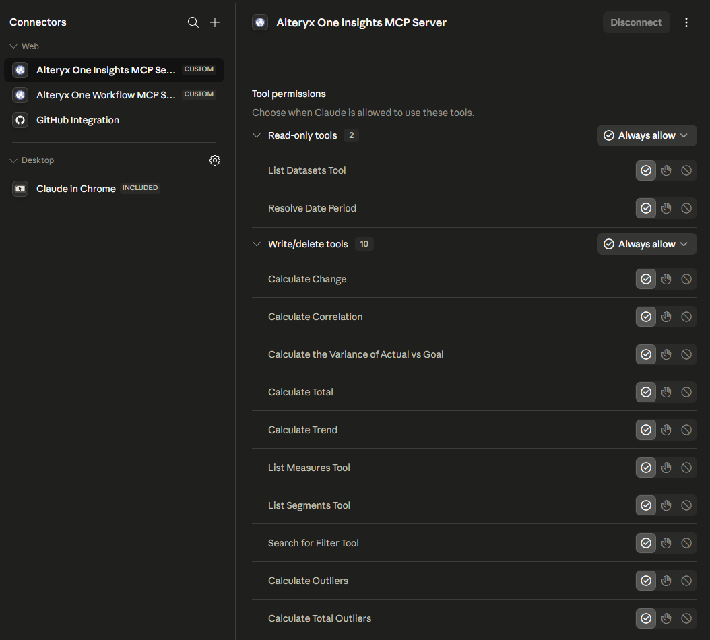
Task: Set Calculate Correlation to needs approval
Action: coord(666,317)
